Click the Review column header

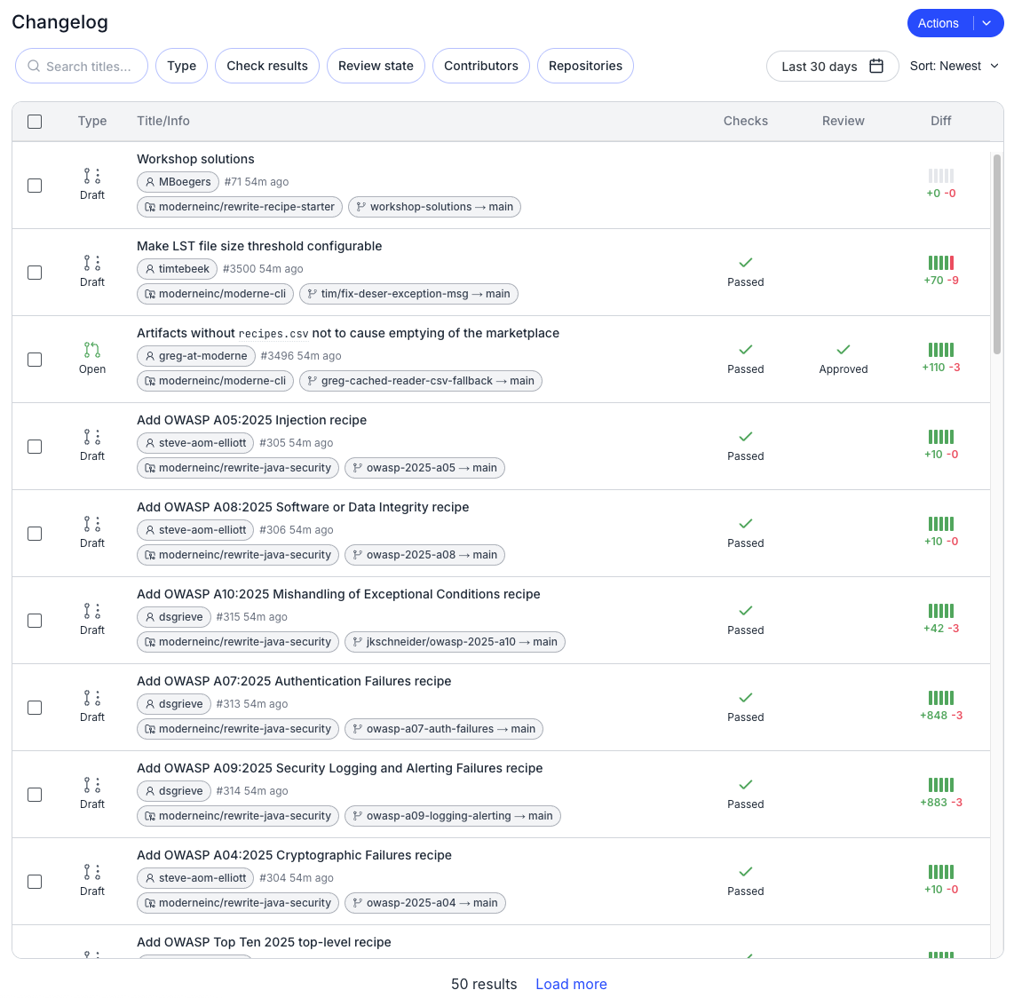click(844, 121)
